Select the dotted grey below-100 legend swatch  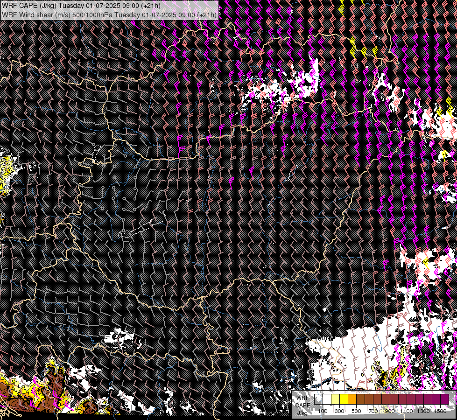click(318, 399)
